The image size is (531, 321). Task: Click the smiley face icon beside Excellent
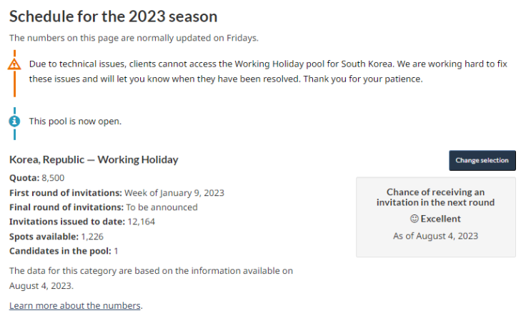[414, 219]
